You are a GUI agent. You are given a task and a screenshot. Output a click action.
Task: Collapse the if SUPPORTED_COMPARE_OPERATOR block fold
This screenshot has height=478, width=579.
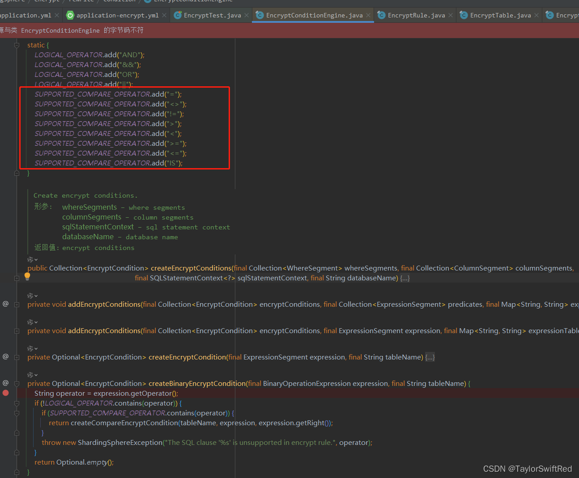click(x=17, y=413)
